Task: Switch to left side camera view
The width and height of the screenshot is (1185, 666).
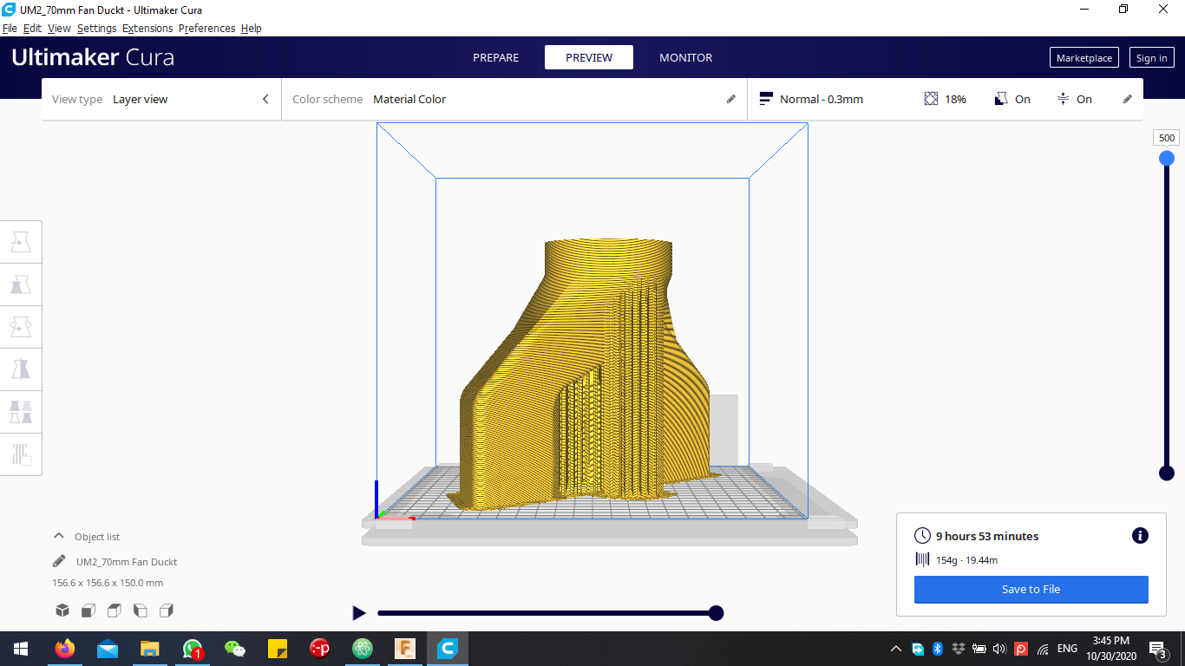Action: (141, 610)
